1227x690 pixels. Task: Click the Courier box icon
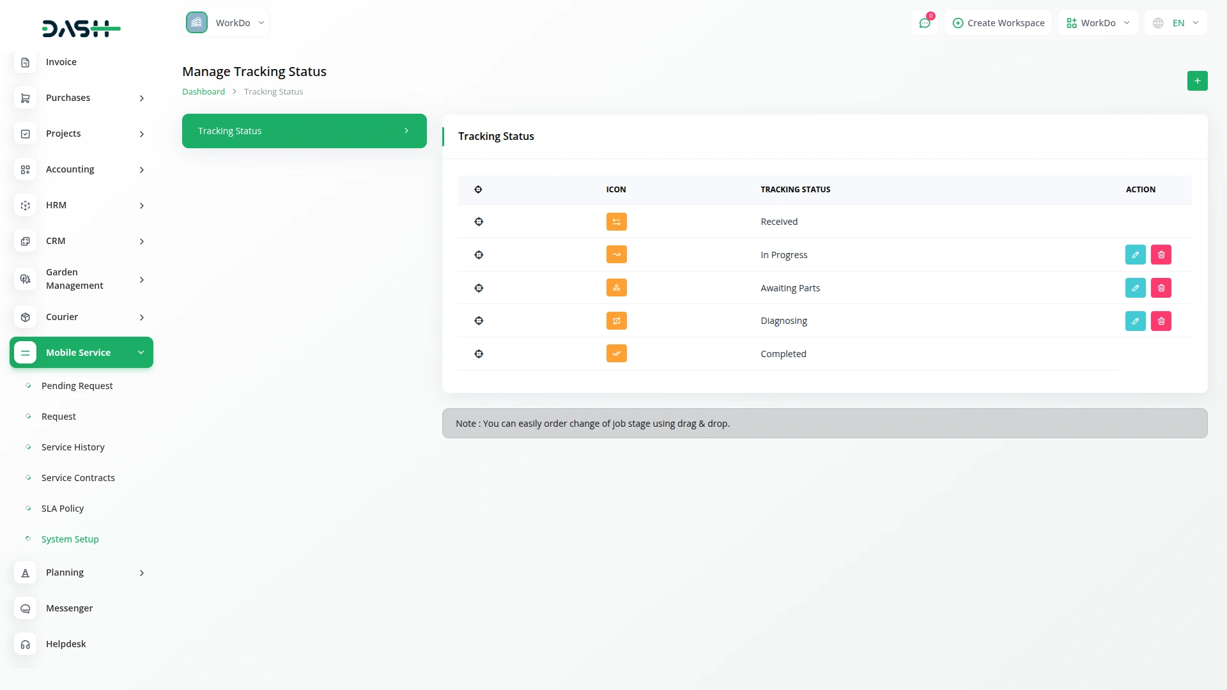(x=25, y=317)
